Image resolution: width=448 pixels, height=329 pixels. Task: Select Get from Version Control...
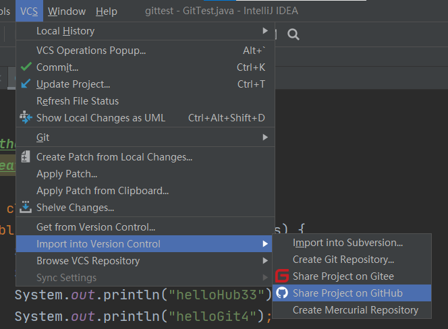pos(146,227)
